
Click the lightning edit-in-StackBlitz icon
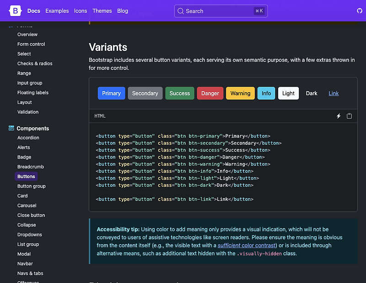(x=339, y=116)
